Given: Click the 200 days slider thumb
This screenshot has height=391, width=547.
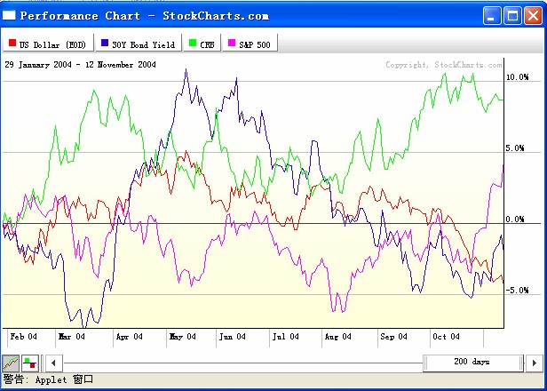Looking at the screenshot, I should point(473,363).
